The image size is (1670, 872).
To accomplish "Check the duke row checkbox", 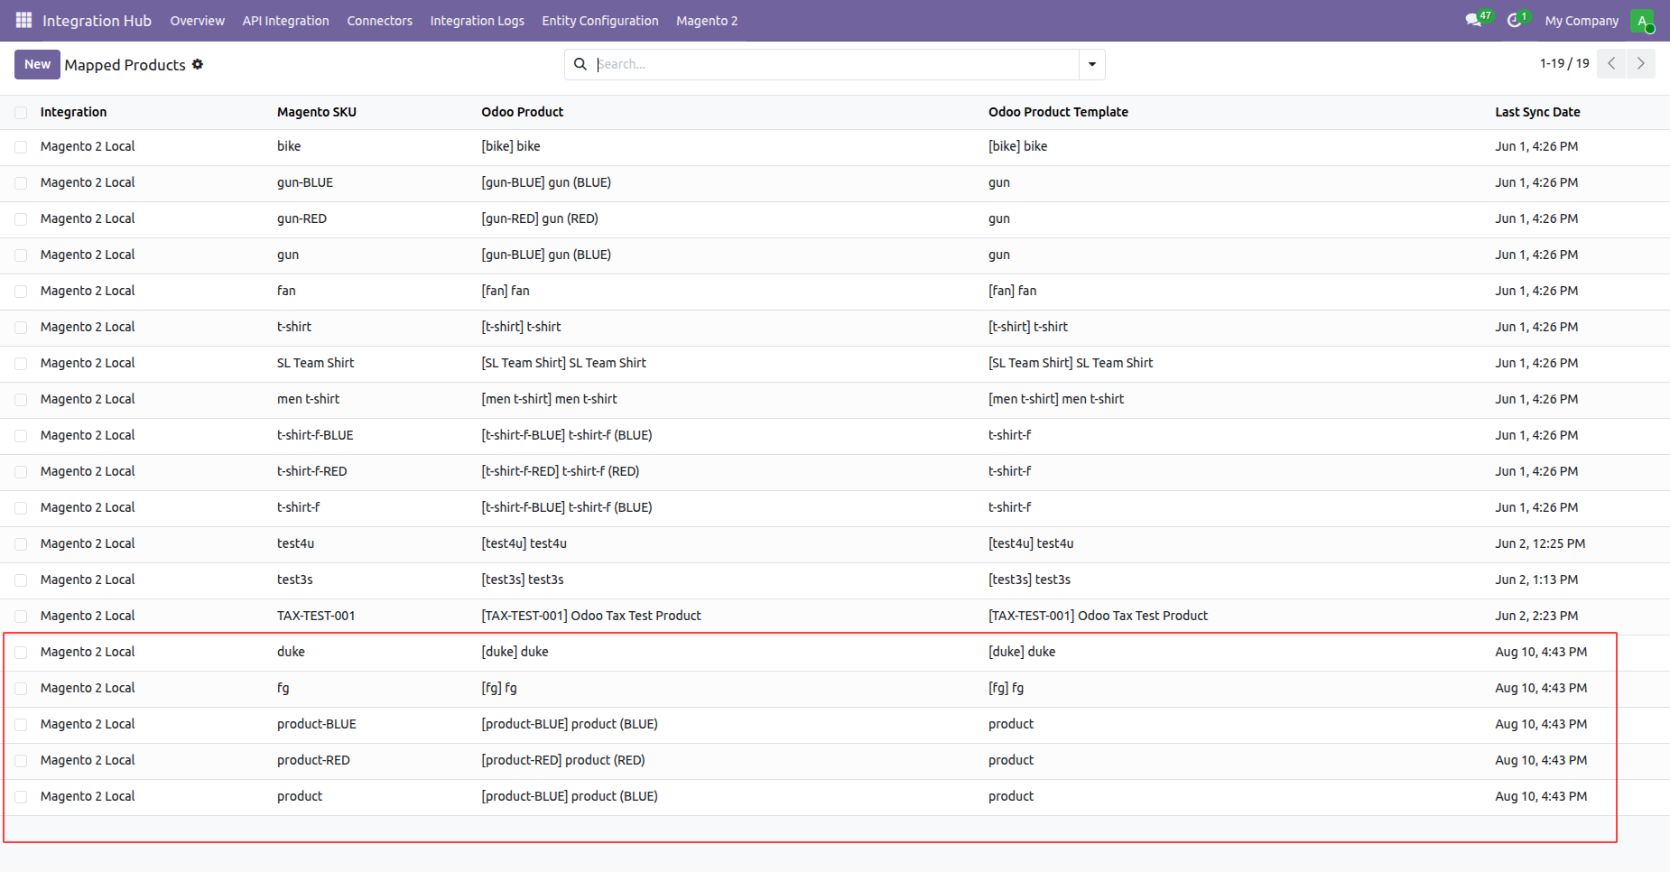I will (x=21, y=653).
